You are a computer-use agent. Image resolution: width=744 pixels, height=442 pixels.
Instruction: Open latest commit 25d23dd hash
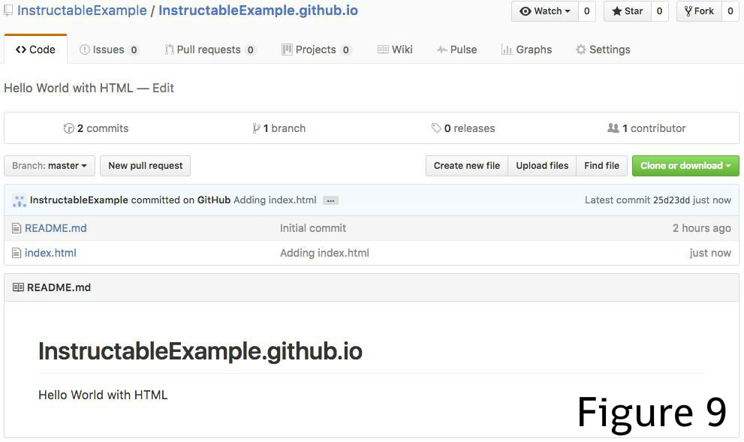point(671,200)
